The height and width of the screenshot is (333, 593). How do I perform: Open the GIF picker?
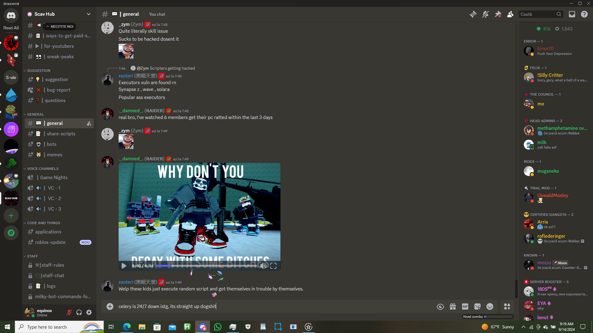click(465, 306)
